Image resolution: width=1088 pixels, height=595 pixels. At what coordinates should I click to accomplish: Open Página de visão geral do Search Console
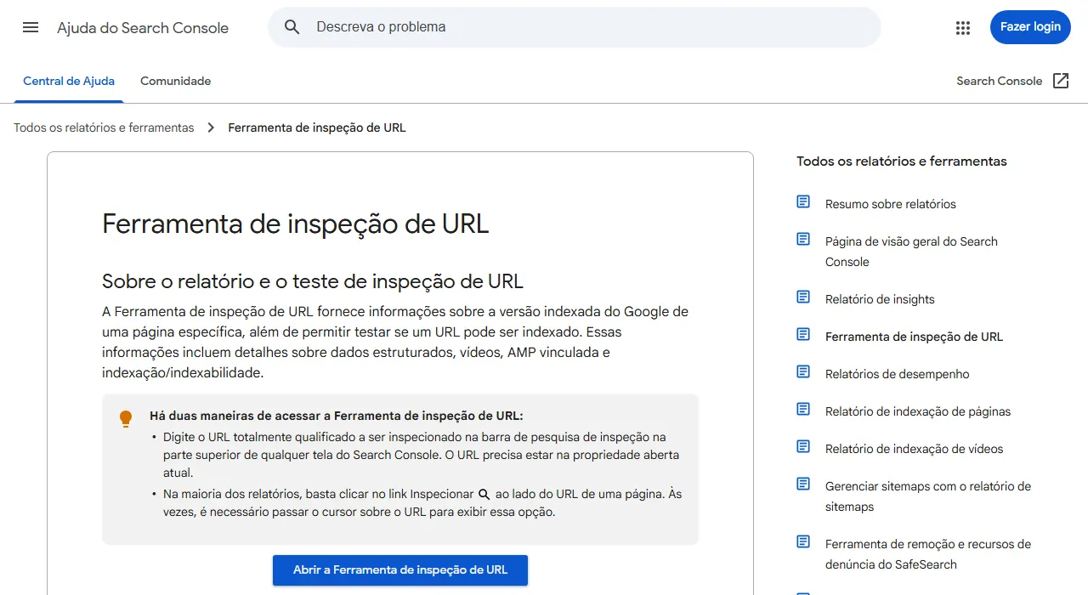pos(911,252)
